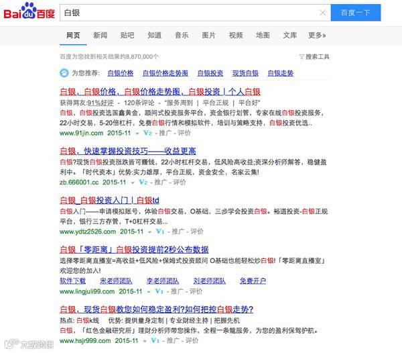
Task: Click 评价 on the zb.666001.cc result
Action: [179, 183]
